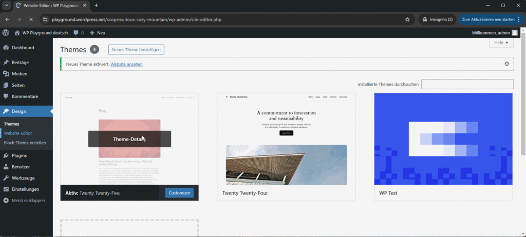Follow the Website ansehen link
The image size is (526, 237).
[x=126, y=64]
